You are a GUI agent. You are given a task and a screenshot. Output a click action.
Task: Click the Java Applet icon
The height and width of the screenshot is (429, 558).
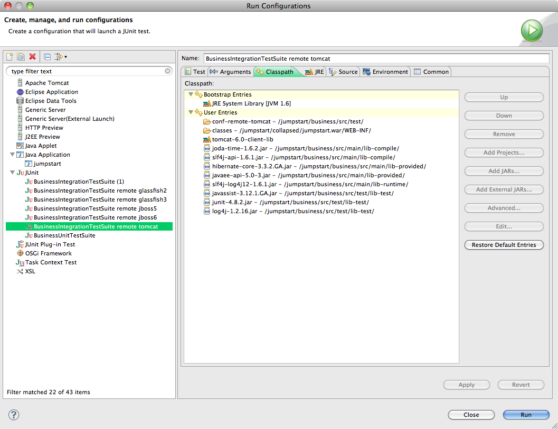(x=20, y=146)
